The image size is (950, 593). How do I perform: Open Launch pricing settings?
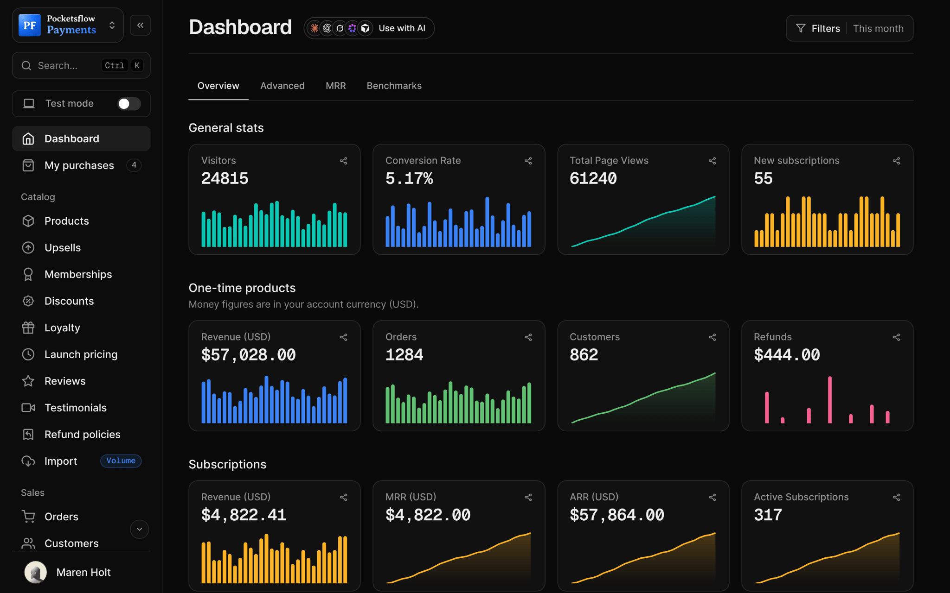[x=81, y=354]
